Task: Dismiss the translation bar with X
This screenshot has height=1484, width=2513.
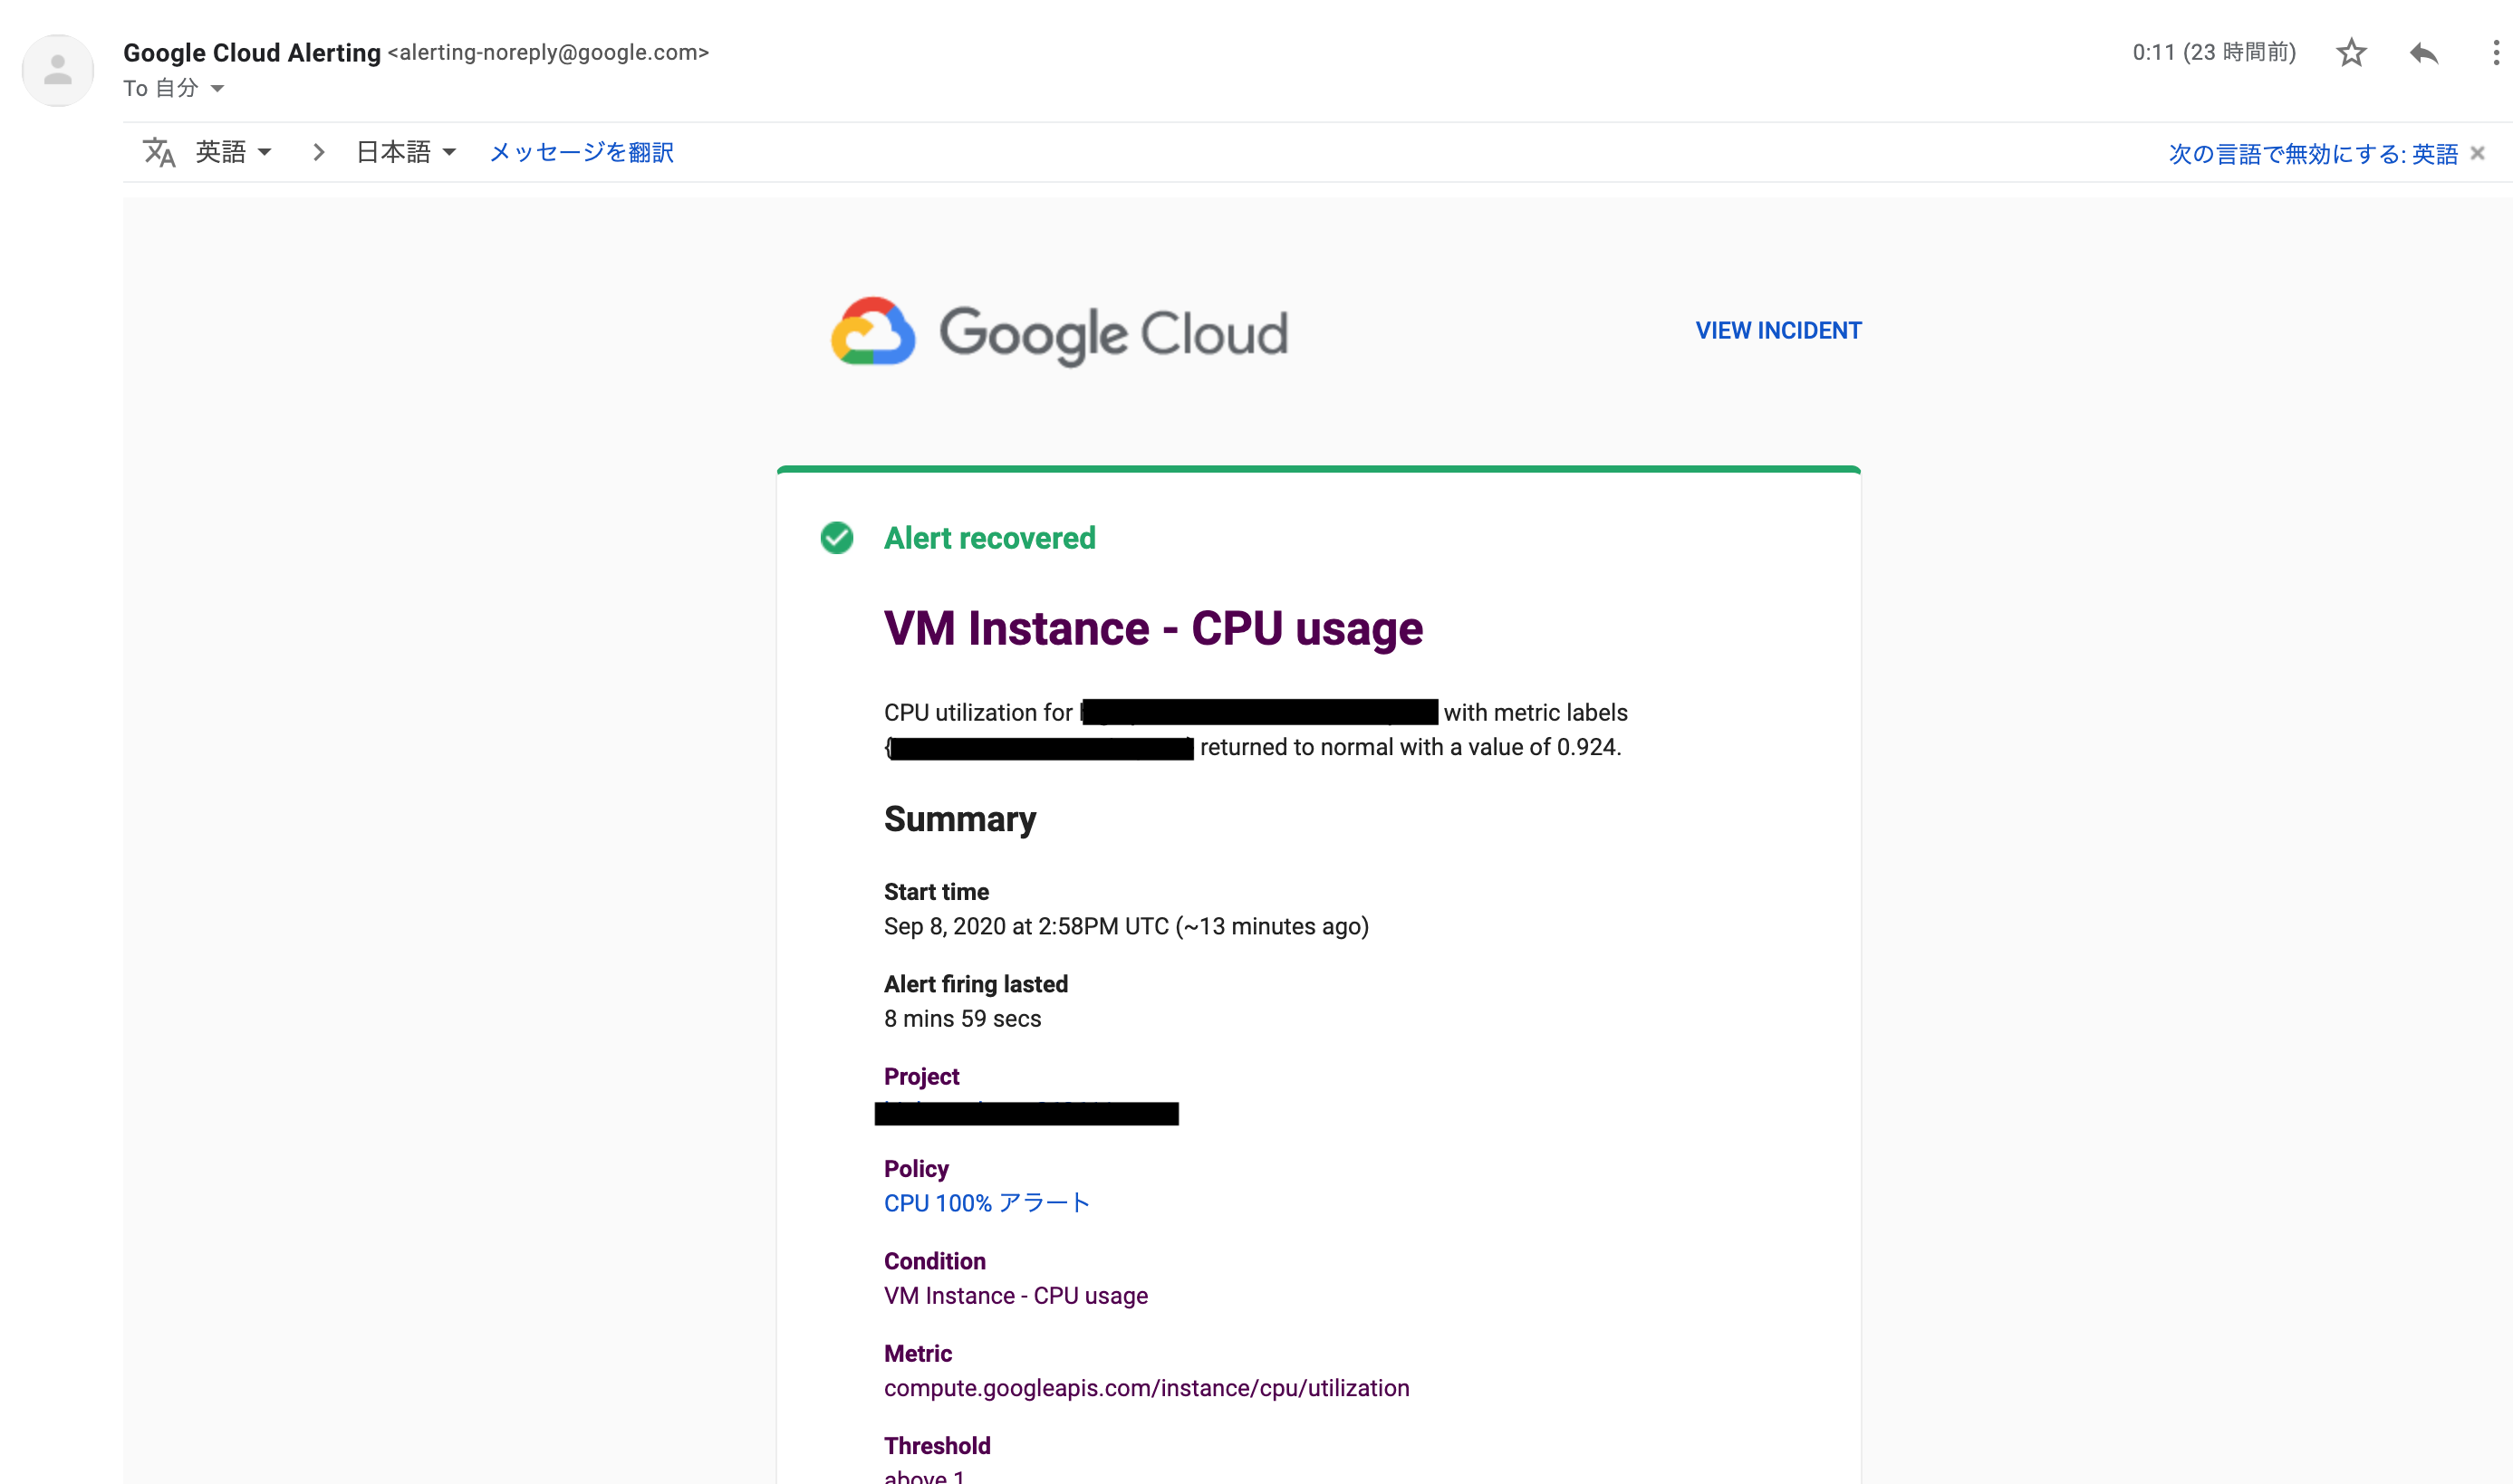Action: tap(2477, 153)
